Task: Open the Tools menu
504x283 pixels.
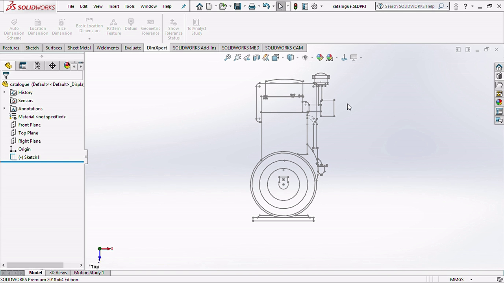Action: click(x=130, y=6)
